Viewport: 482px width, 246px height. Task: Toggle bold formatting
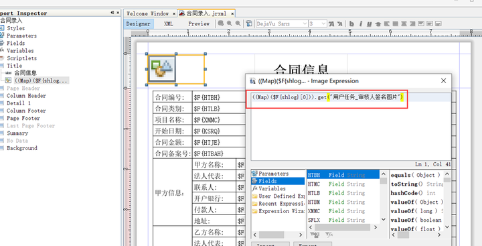coord(351,23)
